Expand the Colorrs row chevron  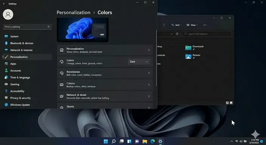click(x=149, y=85)
